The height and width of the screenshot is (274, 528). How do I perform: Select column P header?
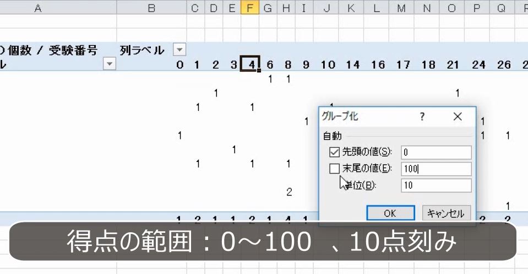tap(477, 8)
